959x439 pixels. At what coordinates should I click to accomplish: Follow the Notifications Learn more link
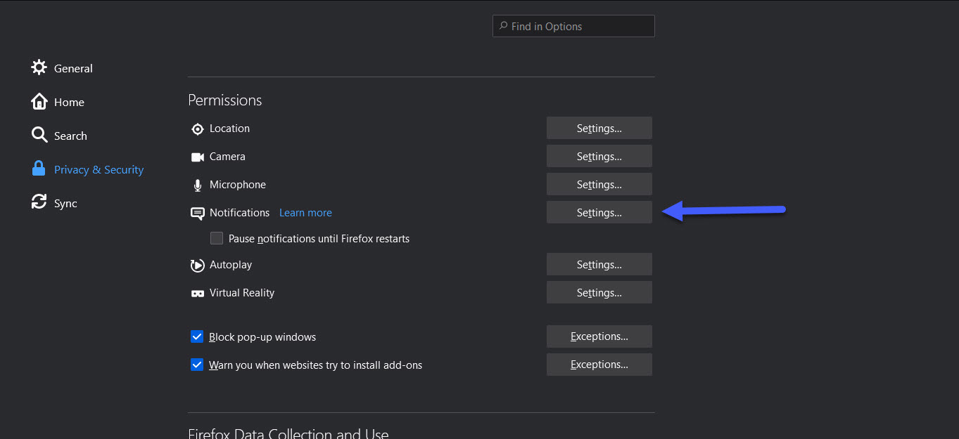tap(305, 213)
